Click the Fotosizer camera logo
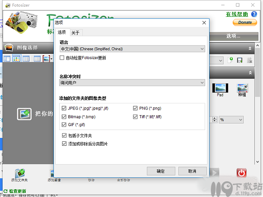Viewport: 263px width, 197px height. click(21, 22)
